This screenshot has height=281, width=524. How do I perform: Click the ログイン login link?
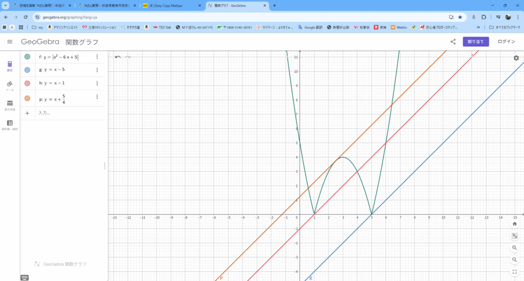[x=506, y=42]
